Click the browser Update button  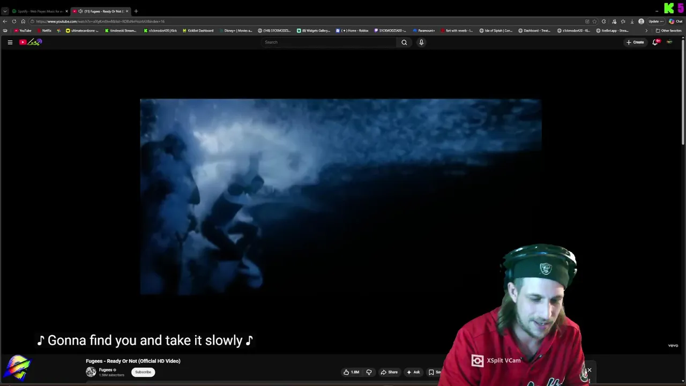[656, 21]
